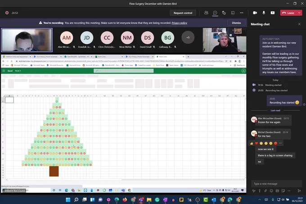Open new tab in shared browser
Viewport: 306px width, 204px height.
tap(188, 57)
